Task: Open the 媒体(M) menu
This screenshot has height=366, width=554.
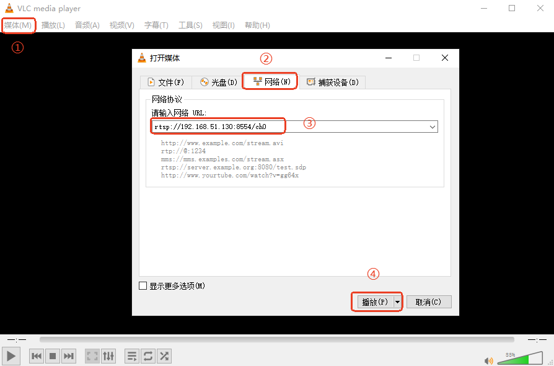Action: pyautogui.click(x=18, y=25)
